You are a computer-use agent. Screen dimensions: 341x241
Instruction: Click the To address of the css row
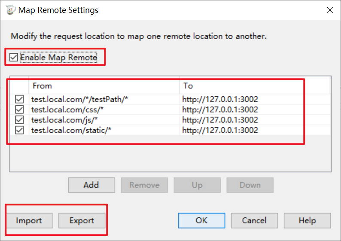click(x=220, y=110)
